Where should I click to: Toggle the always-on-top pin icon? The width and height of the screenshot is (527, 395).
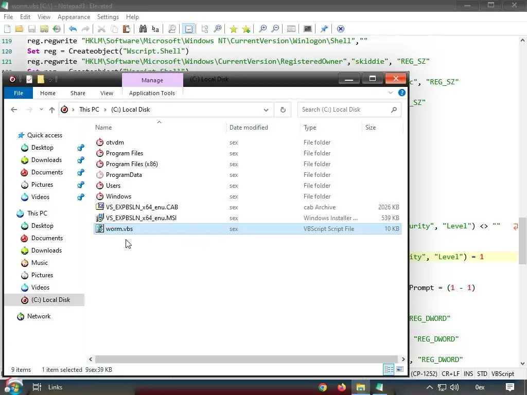point(324,29)
